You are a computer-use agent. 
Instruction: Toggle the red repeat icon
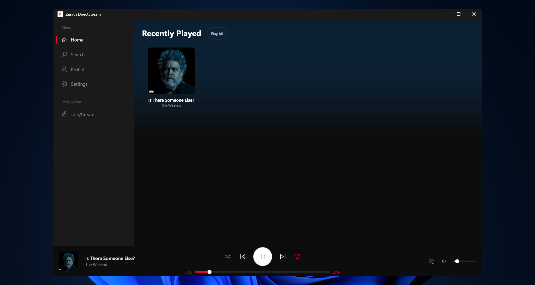click(x=297, y=257)
